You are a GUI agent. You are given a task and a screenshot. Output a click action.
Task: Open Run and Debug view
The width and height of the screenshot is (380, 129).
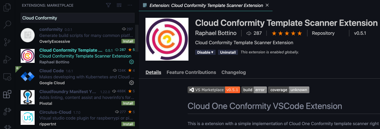tap(7, 59)
